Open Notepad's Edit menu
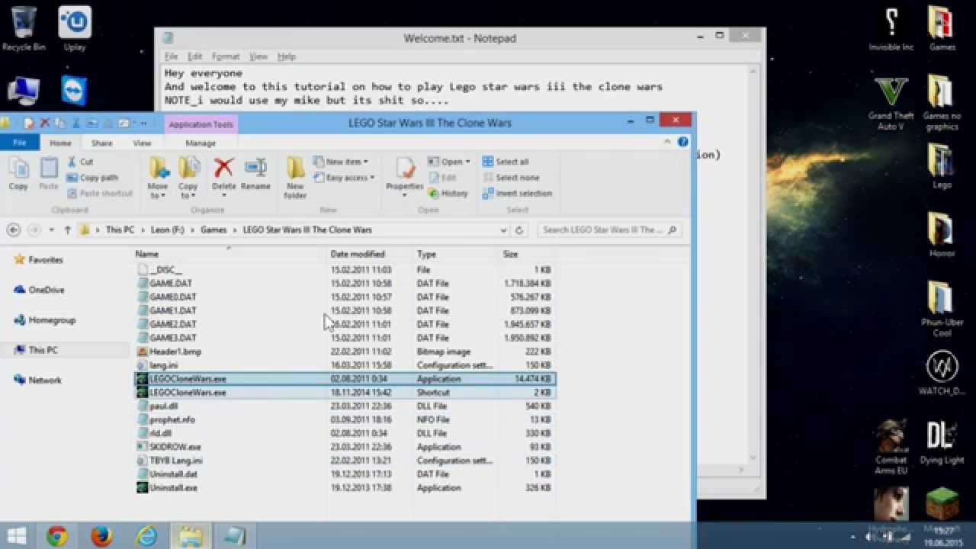Screen dimensions: 976x549 click(195, 56)
